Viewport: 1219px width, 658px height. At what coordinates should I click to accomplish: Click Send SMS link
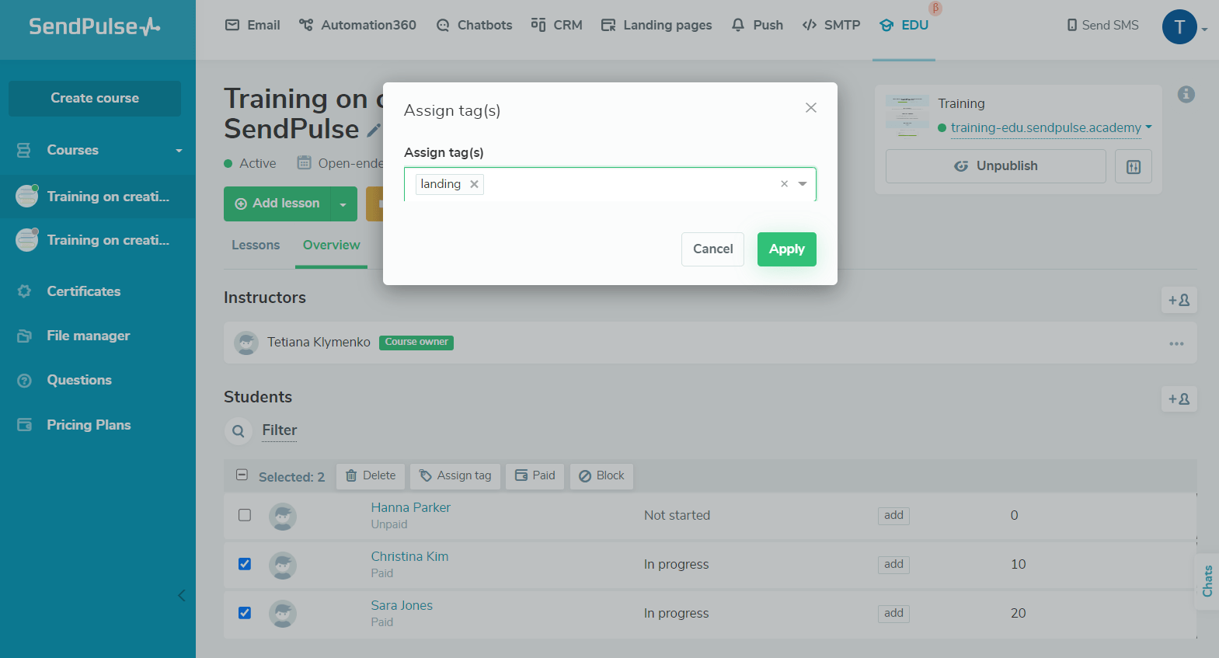point(1103,25)
